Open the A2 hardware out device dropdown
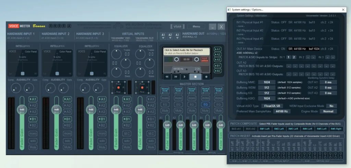Screen dimensions: 351x168 coord(170,36)
